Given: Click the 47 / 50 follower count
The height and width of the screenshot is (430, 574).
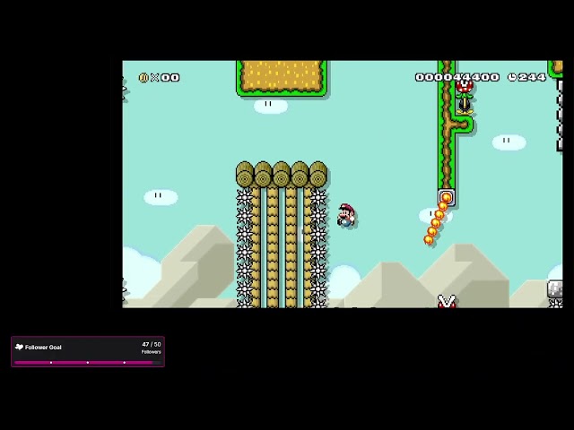Looking at the screenshot, I should [x=152, y=344].
